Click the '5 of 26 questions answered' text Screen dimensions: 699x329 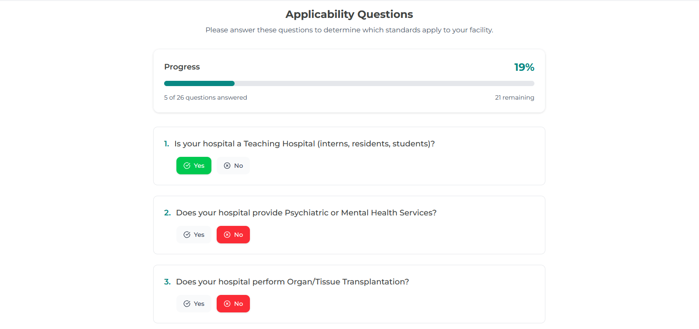point(205,97)
